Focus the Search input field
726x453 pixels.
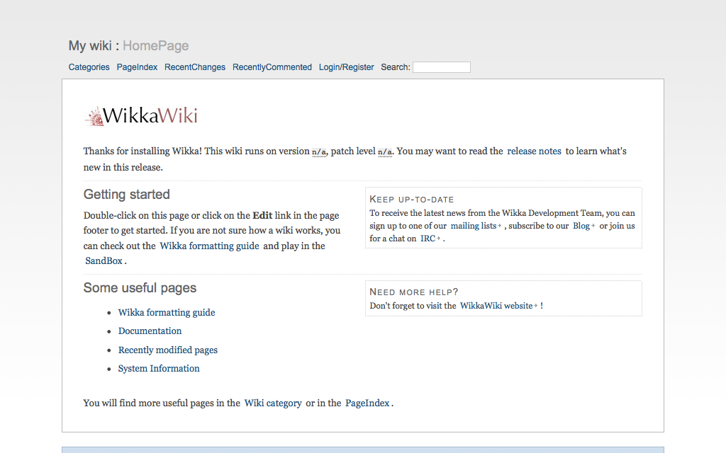coord(441,67)
